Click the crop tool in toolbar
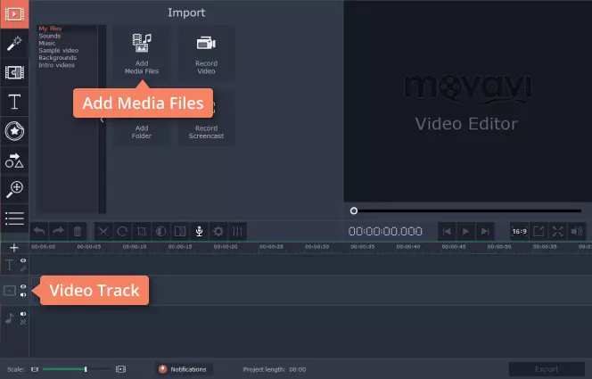The image size is (592, 379). click(142, 231)
